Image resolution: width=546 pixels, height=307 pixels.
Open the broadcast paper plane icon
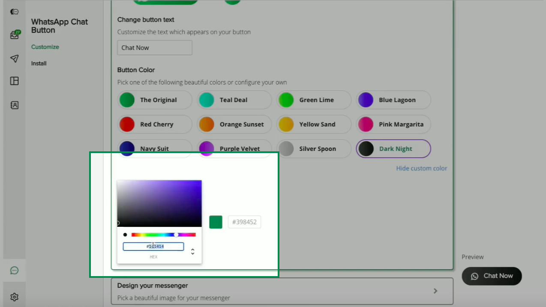click(x=15, y=58)
